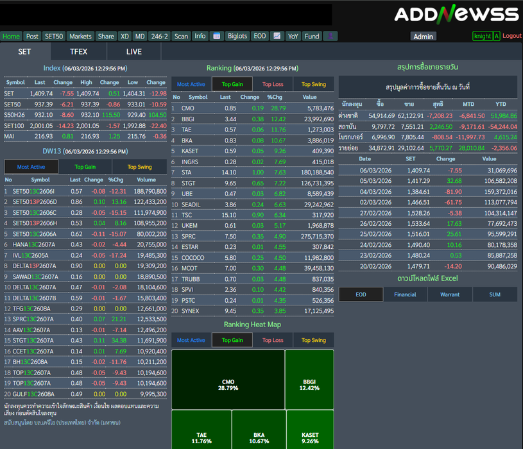Log out using the Logout link
The height and width of the screenshot is (449, 523).
[511, 36]
